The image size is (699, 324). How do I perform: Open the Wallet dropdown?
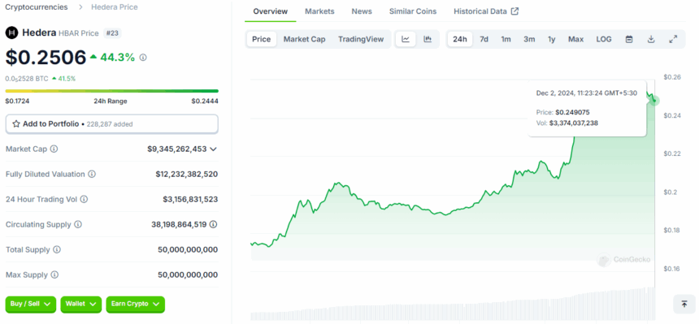[x=80, y=304]
